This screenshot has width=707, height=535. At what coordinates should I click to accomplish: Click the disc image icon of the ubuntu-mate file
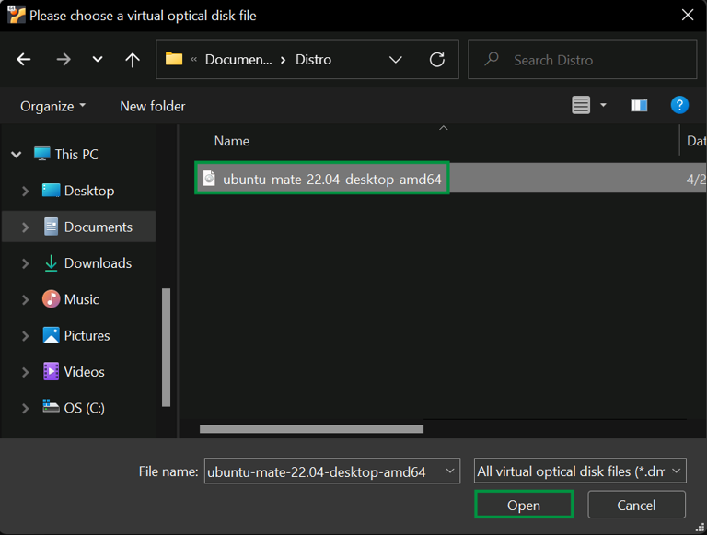pos(209,179)
